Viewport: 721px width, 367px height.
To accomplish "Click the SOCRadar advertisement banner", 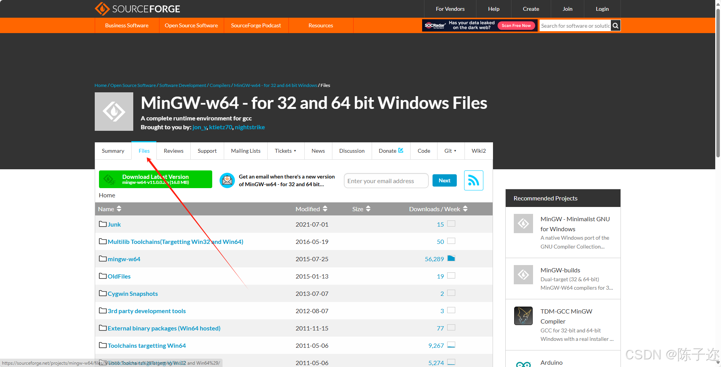I will [x=480, y=25].
